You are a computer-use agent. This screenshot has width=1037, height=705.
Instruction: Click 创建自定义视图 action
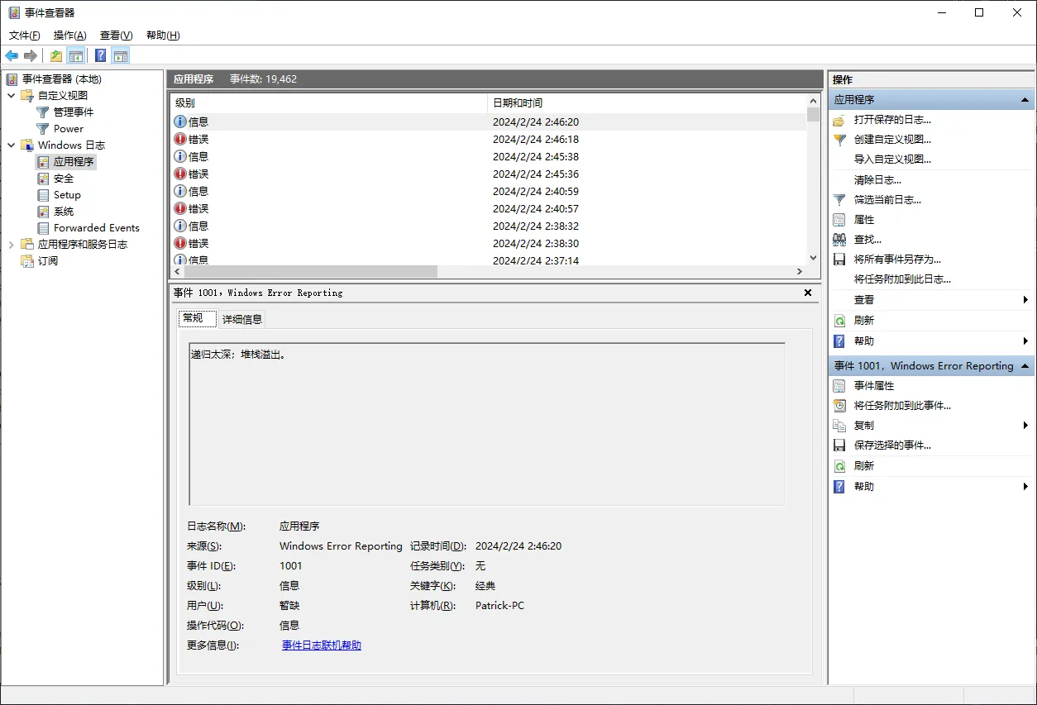coord(892,140)
